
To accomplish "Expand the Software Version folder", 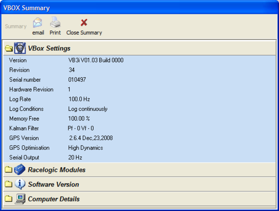I will pyautogui.click(x=8, y=184).
